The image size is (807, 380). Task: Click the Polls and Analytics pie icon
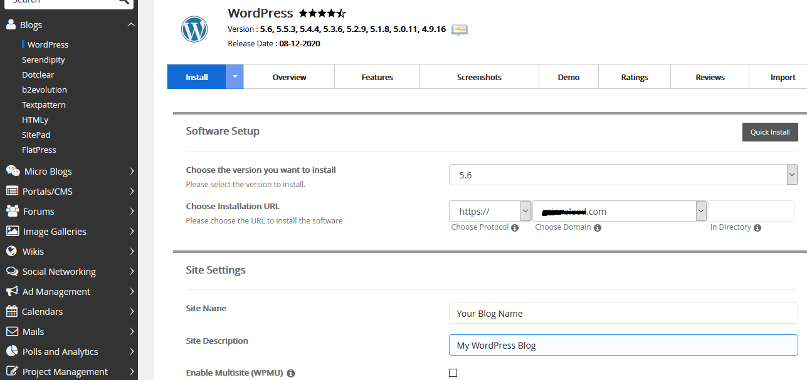pos(12,351)
